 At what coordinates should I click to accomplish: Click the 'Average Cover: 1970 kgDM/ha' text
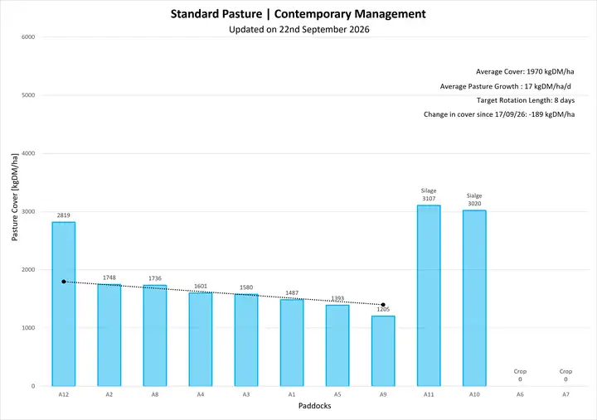525,71
